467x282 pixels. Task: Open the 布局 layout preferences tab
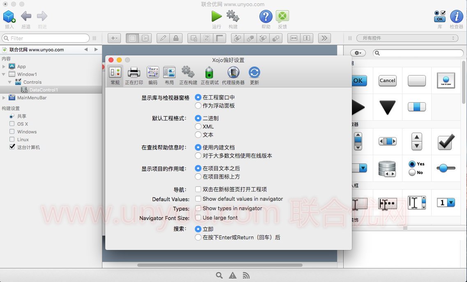[169, 76]
